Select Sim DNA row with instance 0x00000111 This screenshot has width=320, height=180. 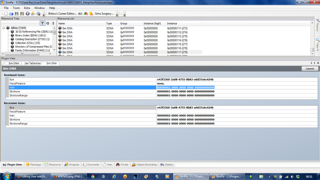[x=129, y=28]
